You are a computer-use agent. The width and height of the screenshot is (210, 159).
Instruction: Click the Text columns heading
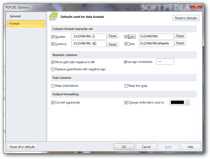pos(62,78)
